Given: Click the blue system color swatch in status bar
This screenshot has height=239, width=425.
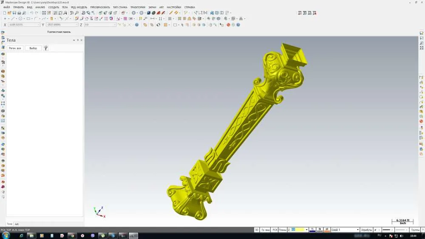Looking at the screenshot, I should point(312,230).
